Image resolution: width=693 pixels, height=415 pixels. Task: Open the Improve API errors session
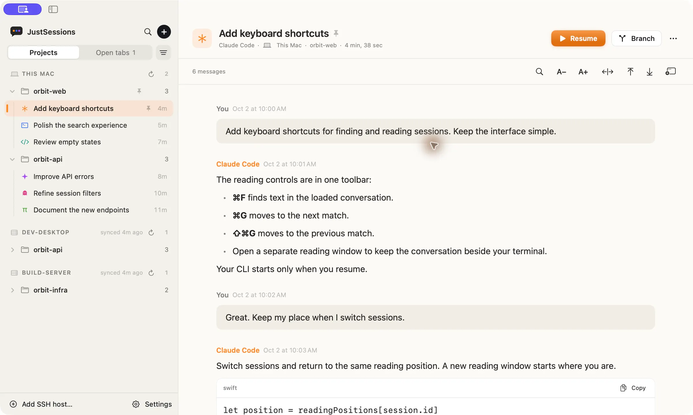[89, 176]
